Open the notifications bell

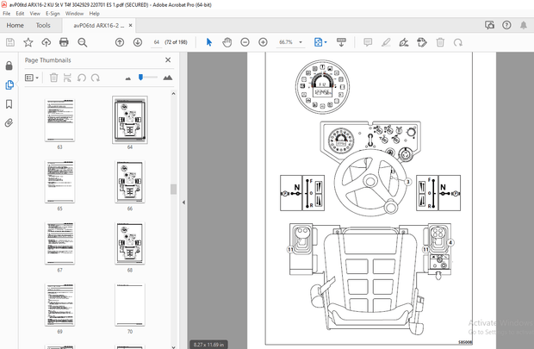[524, 25]
